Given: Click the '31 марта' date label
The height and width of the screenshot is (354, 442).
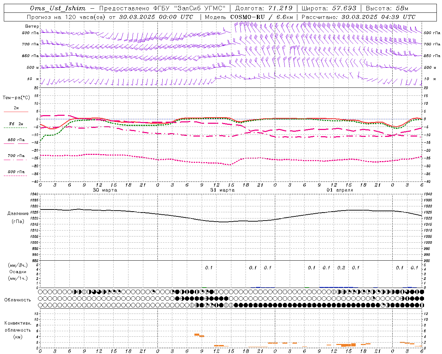Looking at the screenshot, I should (x=222, y=190).
